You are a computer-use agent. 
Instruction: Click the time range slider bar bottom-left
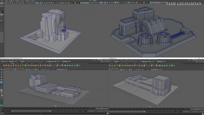pyautogui.click(x=31, y=111)
